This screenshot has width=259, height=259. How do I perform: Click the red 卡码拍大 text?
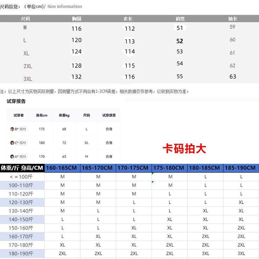(x=184, y=149)
